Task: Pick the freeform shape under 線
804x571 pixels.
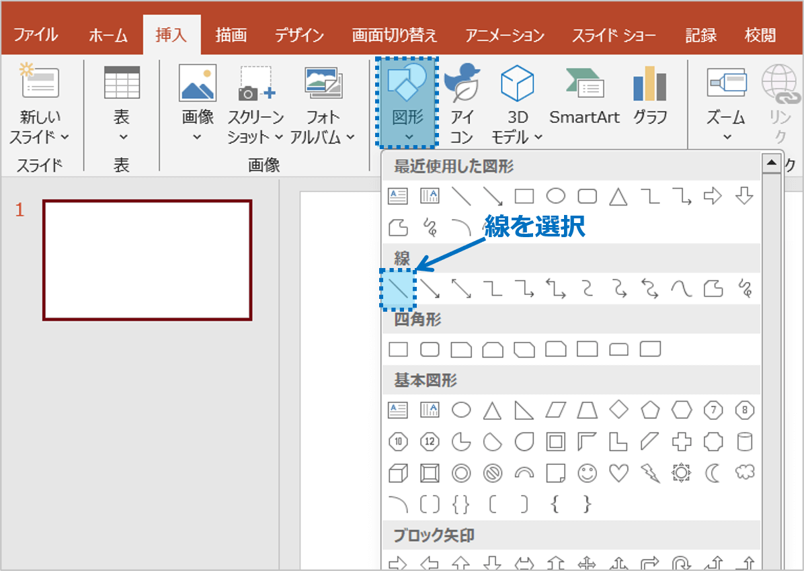Action: [713, 289]
